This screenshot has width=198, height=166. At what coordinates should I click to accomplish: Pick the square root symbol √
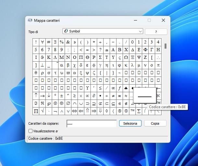pyautogui.click(x=42, y=111)
